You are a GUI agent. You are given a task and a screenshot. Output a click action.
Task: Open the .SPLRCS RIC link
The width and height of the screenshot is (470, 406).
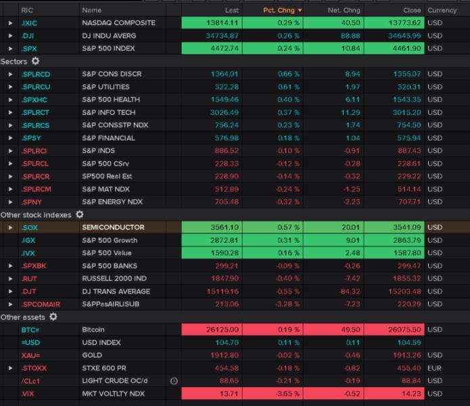(x=35, y=125)
